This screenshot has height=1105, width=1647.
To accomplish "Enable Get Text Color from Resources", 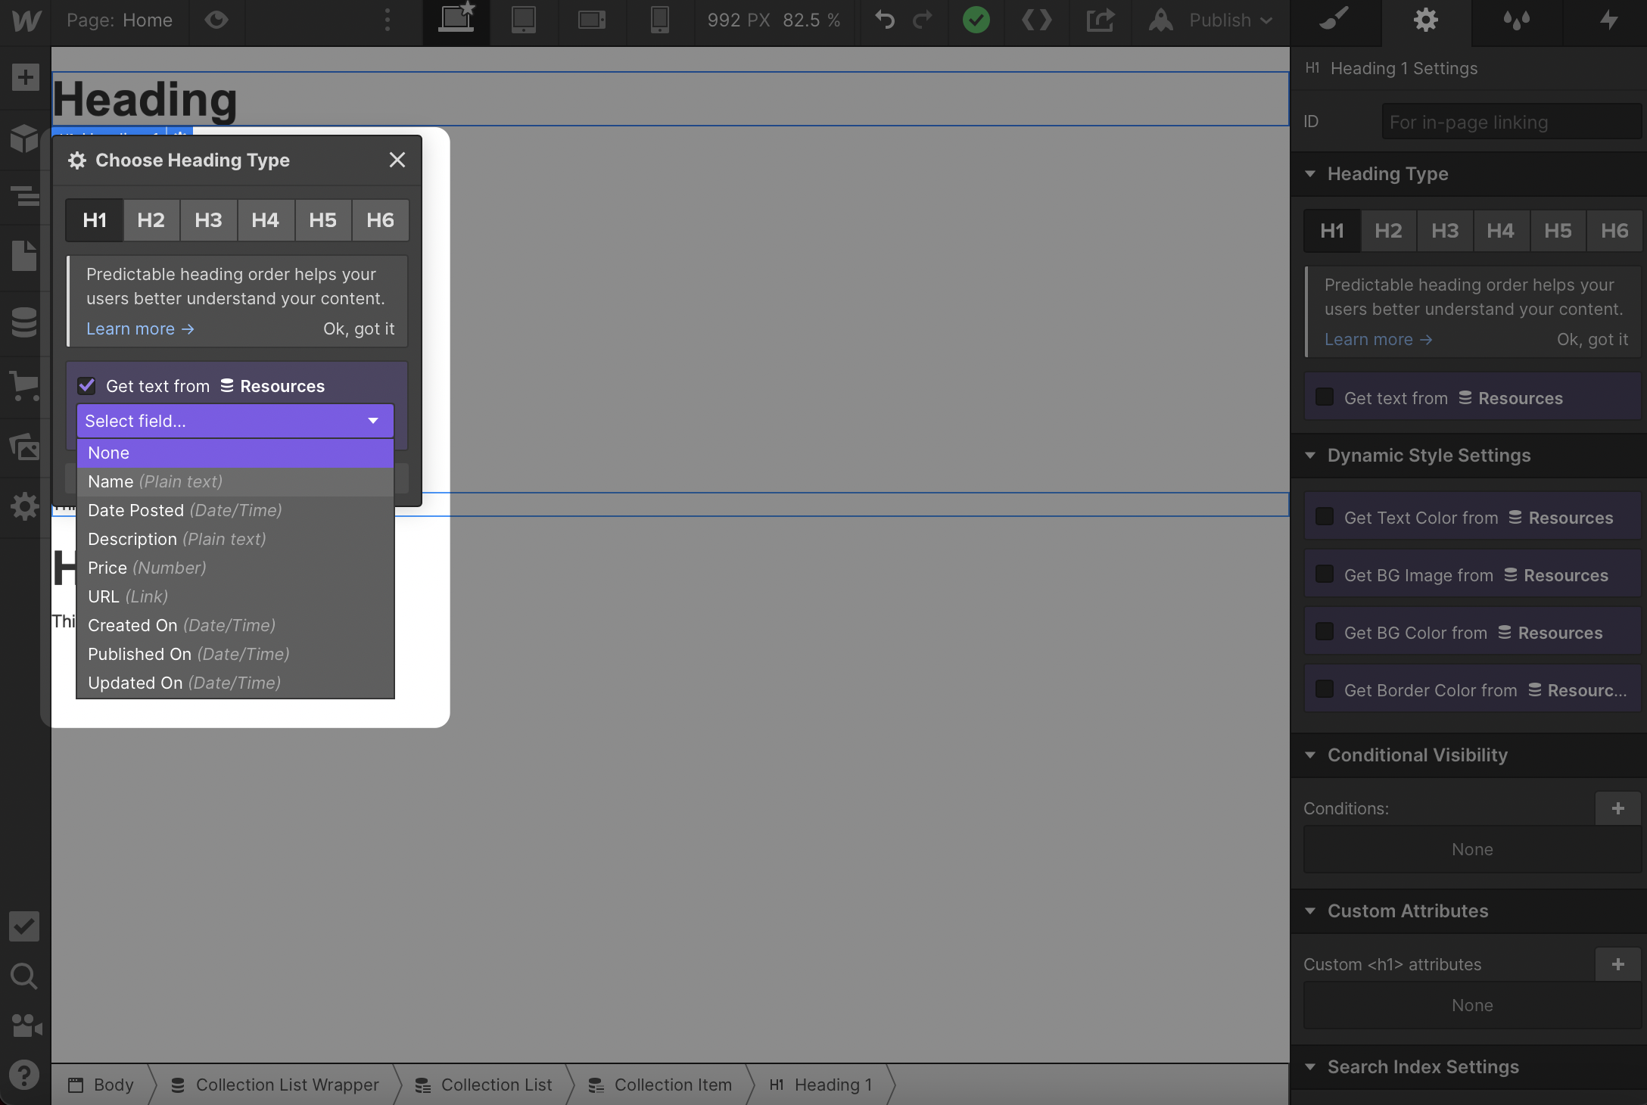I will pyautogui.click(x=1325, y=517).
